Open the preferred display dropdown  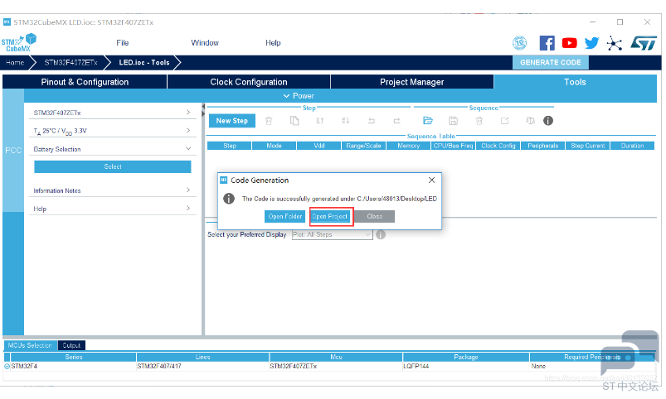[333, 234]
